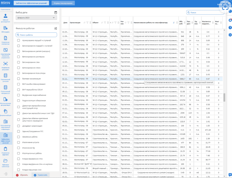The width and height of the screenshot is (232, 178).
Task: Check Бетонирование ростверка
Action: pyautogui.click(x=18, y=57)
